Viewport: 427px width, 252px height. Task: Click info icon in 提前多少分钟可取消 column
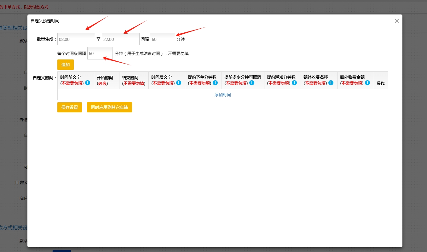coord(252,83)
